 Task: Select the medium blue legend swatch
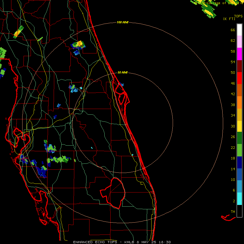239,174
